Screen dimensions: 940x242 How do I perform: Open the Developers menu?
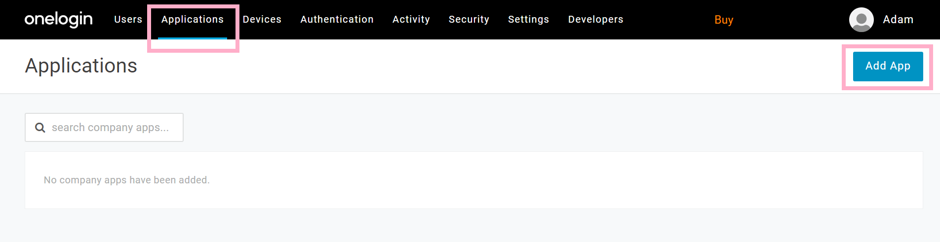[595, 19]
